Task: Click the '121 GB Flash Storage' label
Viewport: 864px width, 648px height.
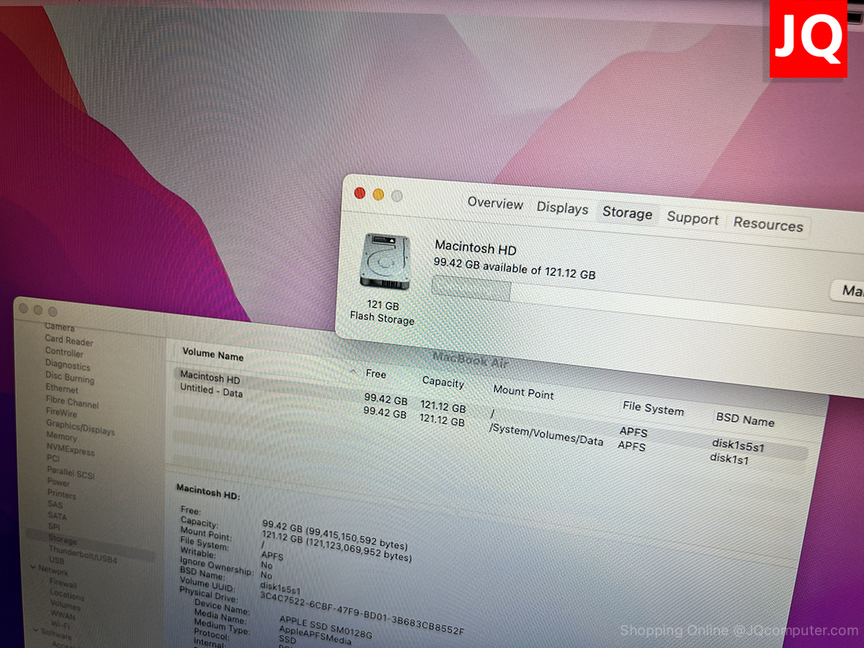Action: (x=382, y=312)
